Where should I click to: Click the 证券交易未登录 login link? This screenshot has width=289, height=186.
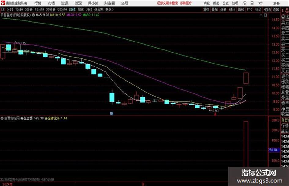167,3
